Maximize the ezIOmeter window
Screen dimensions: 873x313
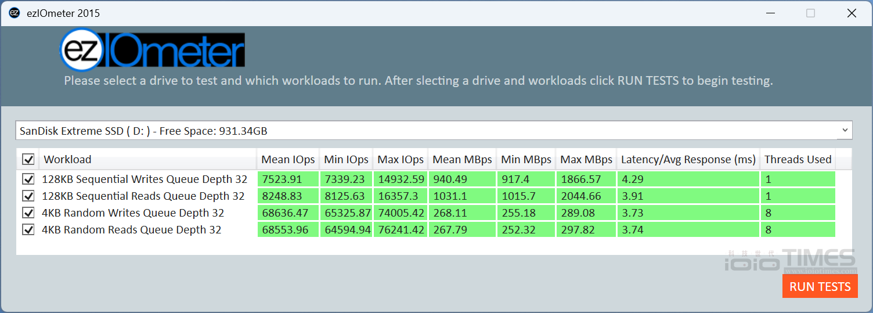coord(810,13)
